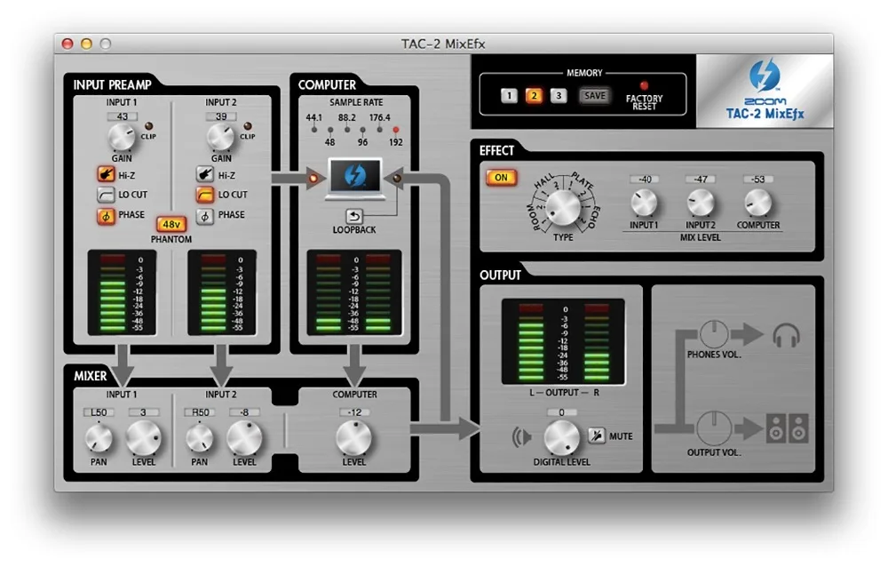888x567 pixels.
Task: Toggle Input 1 PHASE invert button
Action: pyautogui.click(x=106, y=216)
